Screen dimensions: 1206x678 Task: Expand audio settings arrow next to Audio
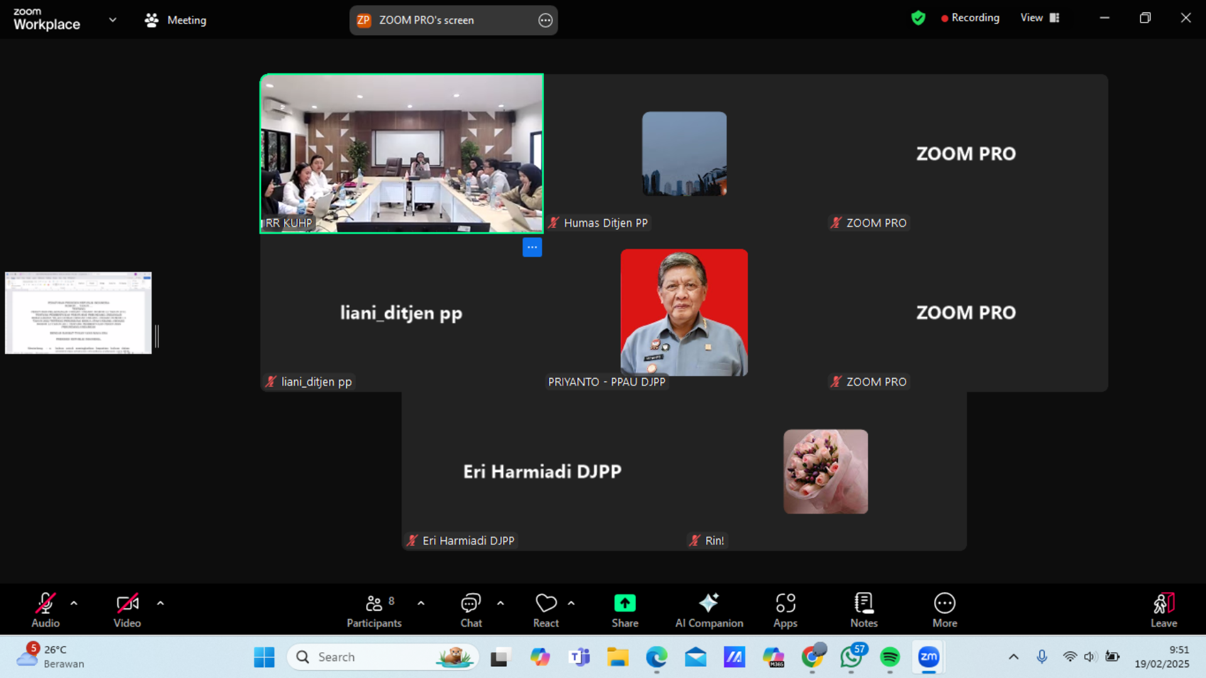point(74,603)
